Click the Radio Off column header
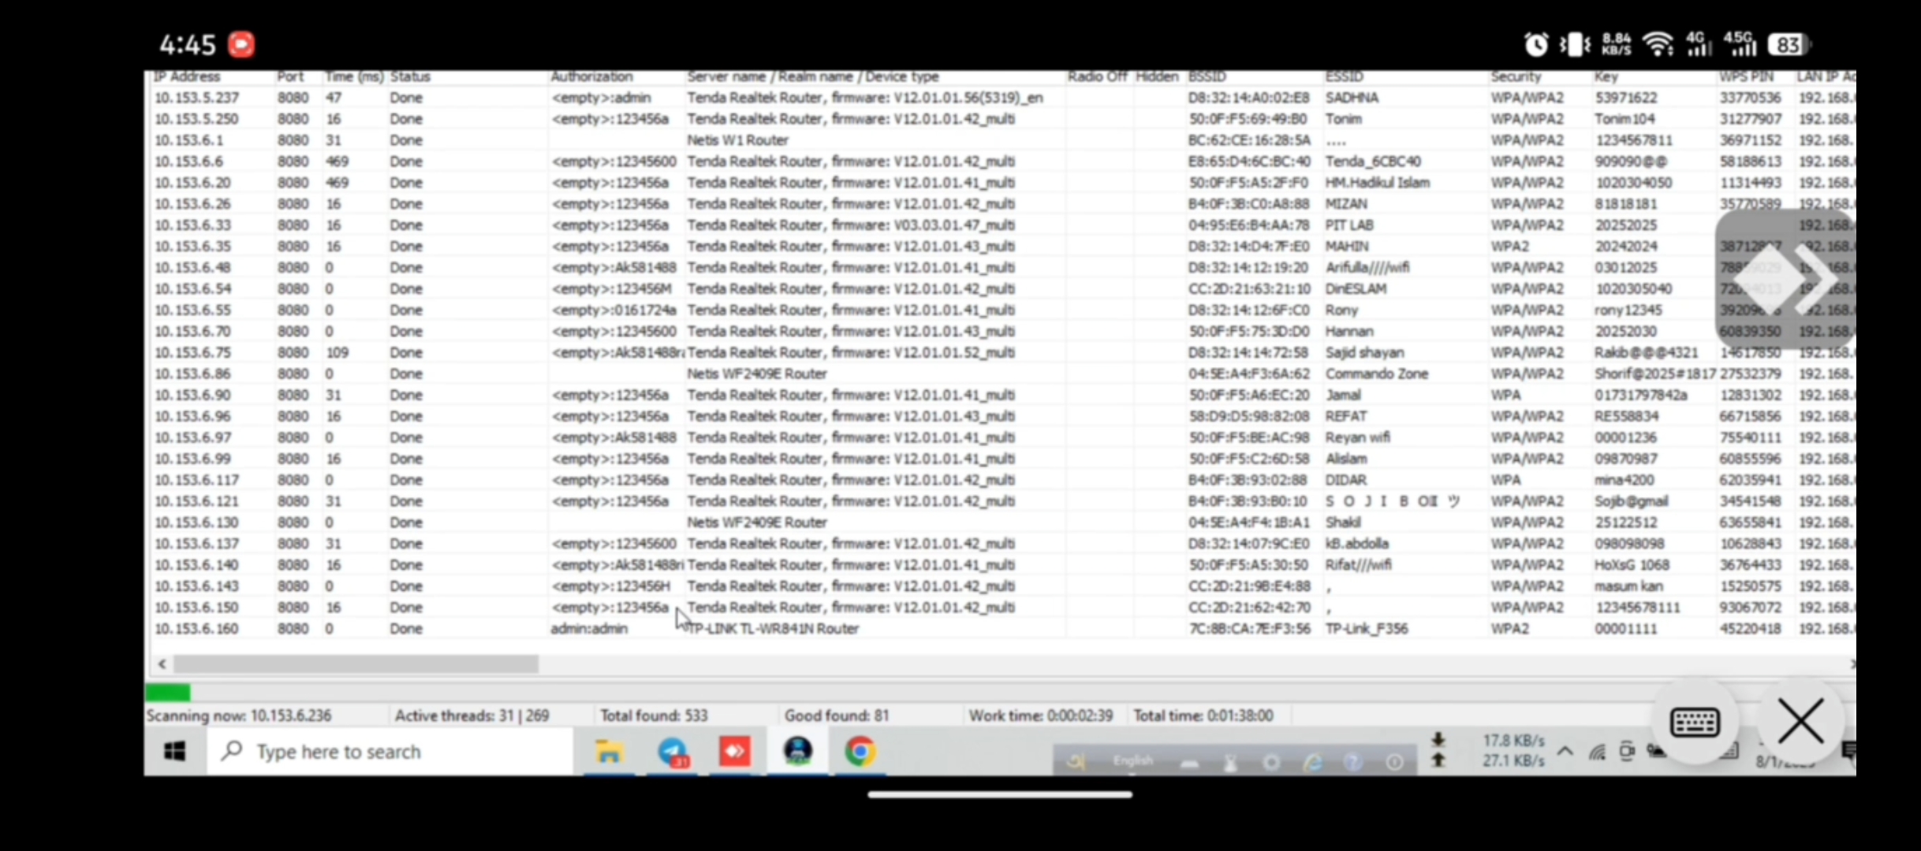The width and height of the screenshot is (1921, 851). (x=1098, y=76)
